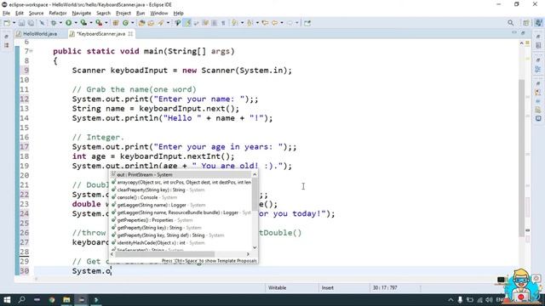Click 'Writable' status bar entry
Image resolution: width=545 pixels, height=306 pixels.
tap(277, 287)
